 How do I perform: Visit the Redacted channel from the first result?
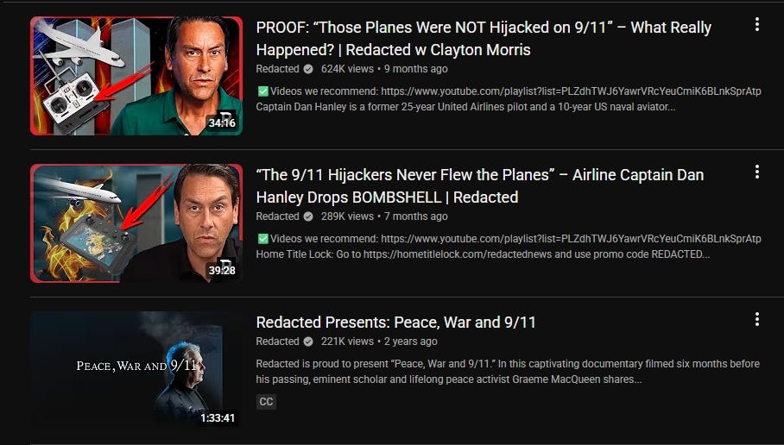(x=277, y=69)
